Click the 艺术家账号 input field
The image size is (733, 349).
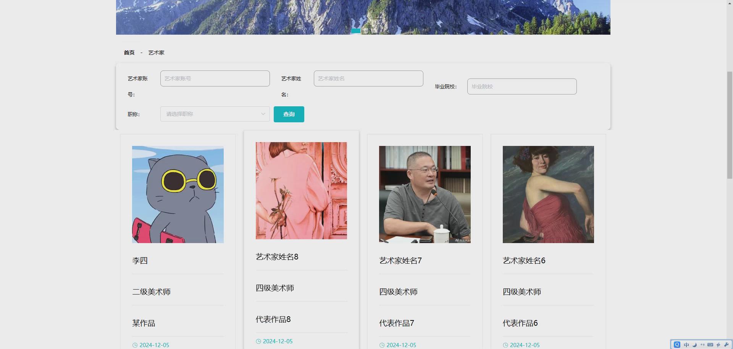click(x=215, y=78)
